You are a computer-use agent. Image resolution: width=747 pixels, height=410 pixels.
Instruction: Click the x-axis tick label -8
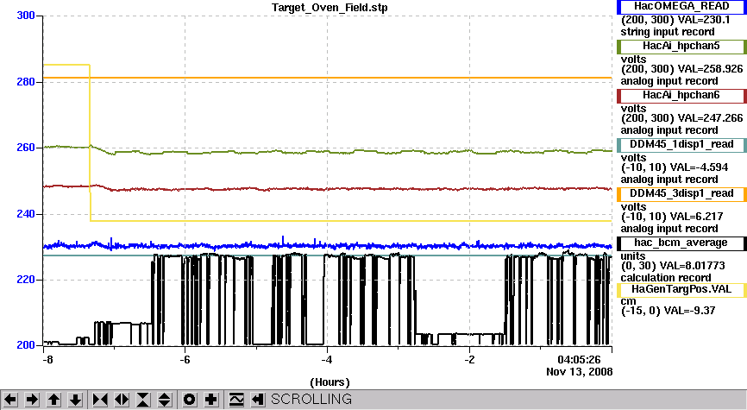[x=47, y=359]
